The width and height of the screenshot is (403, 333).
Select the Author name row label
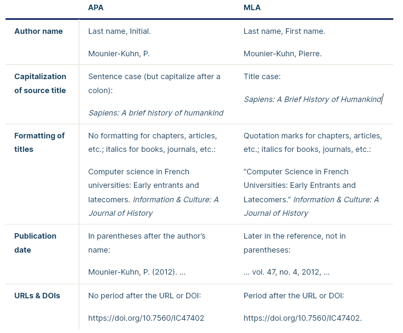point(39,31)
